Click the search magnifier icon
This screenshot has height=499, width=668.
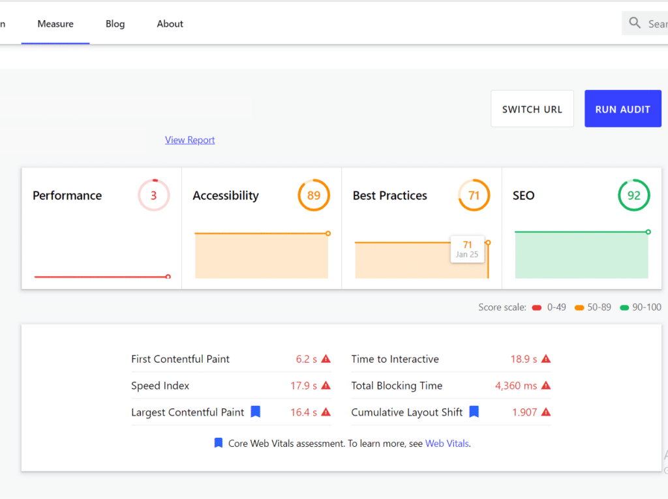[x=634, y=23]
